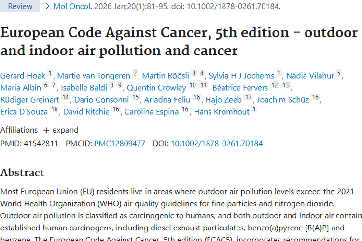Viewport: 362px width, 241px height.
Task: Select author Quentin Crowley
Action: coord(156,88)
